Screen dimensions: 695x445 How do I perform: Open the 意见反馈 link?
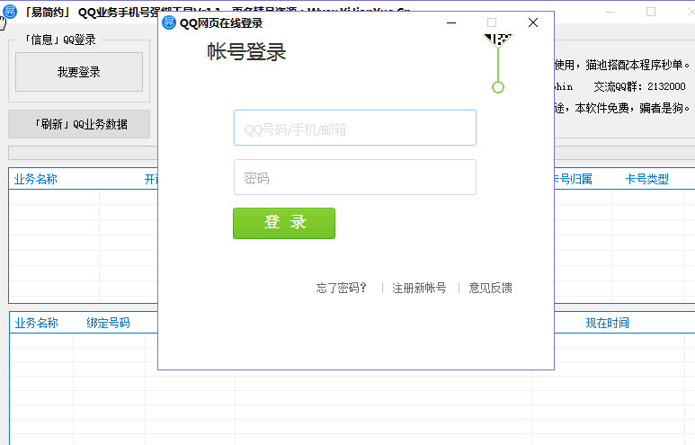point(491,288)
